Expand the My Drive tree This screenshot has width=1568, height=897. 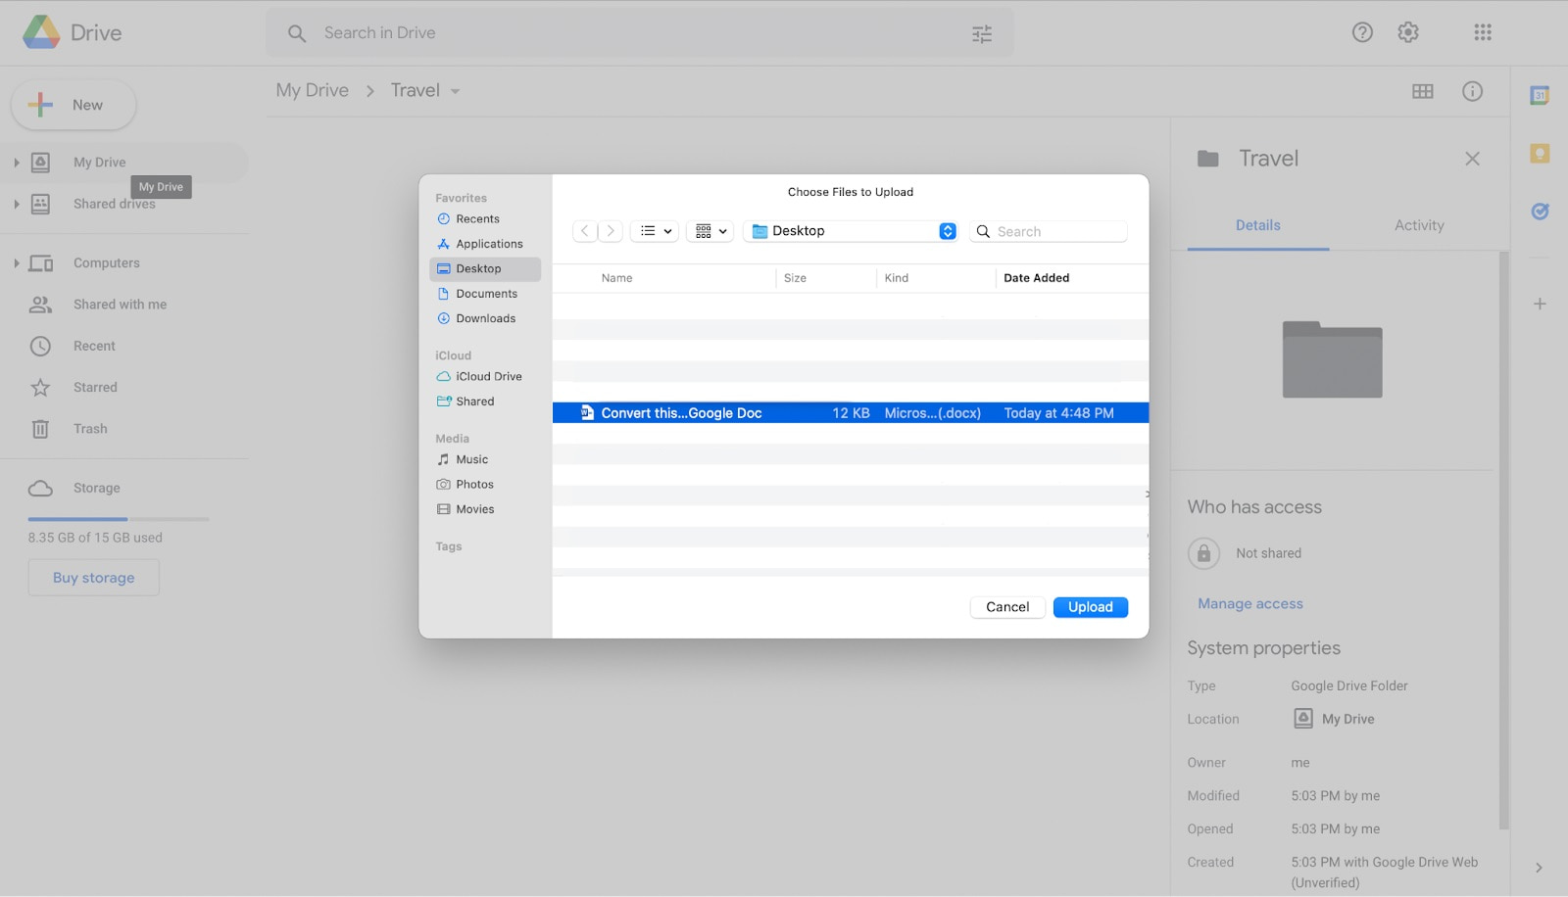click(16, 163)
